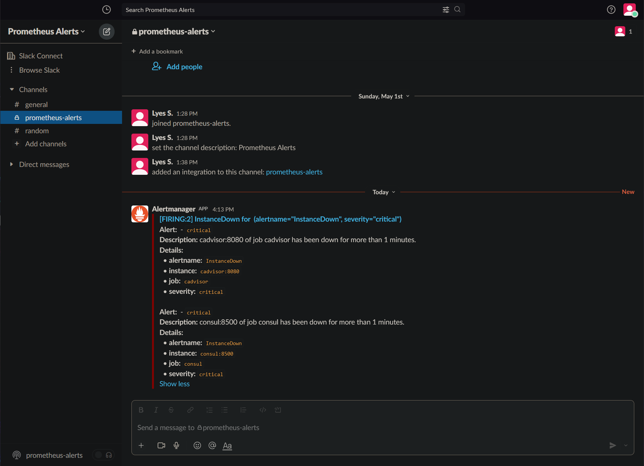The width and height of the screenshot is (644, 466).
Task: Open the Alertmanager app name
Action: [174, 209]
